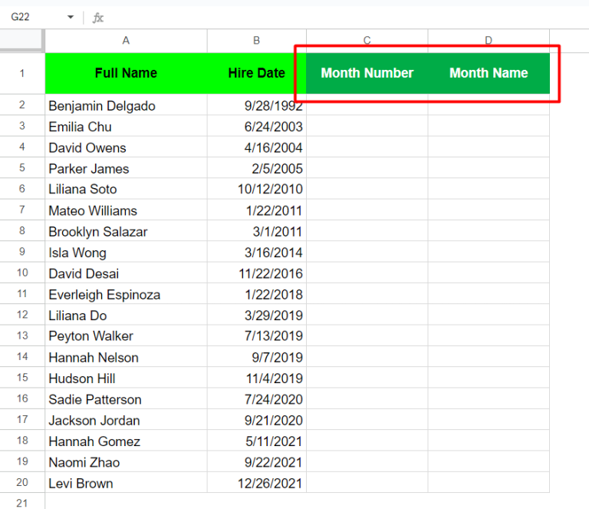Click hire date 9/22/2021

coord(257,461)
